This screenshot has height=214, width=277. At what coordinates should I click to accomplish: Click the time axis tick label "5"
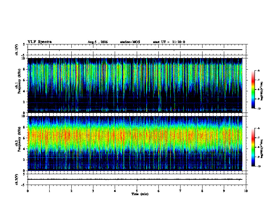137,191
